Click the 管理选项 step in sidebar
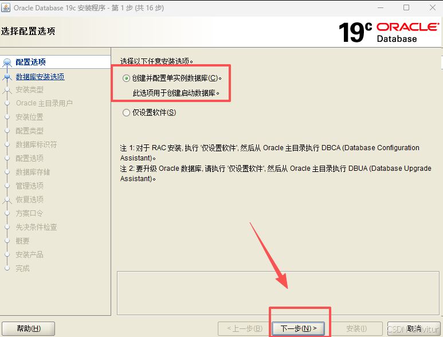The image size is (443, 337). pos(29,186)
